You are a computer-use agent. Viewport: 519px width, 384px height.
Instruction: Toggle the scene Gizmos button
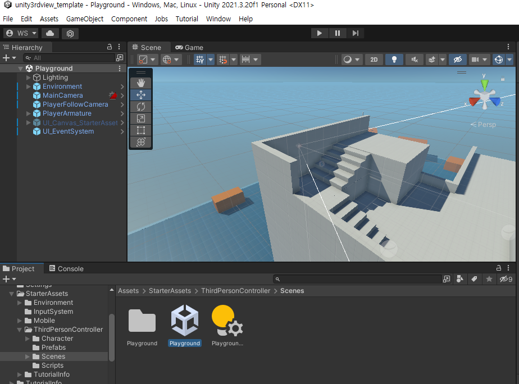(498, 60)
